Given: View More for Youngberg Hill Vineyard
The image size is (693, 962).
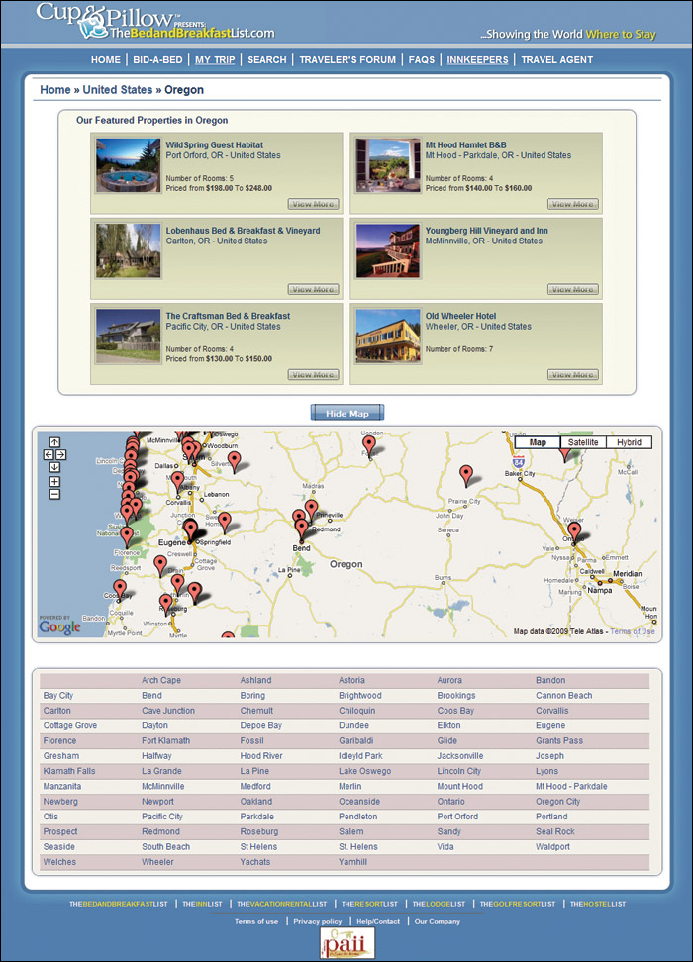Looking at the screenshot, I should tap(572, 290).
